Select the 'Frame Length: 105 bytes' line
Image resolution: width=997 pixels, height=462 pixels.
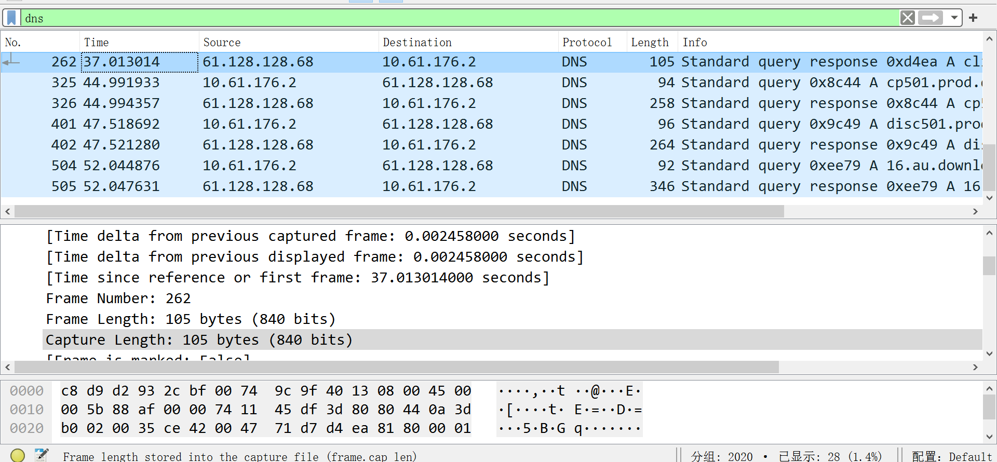191,319
